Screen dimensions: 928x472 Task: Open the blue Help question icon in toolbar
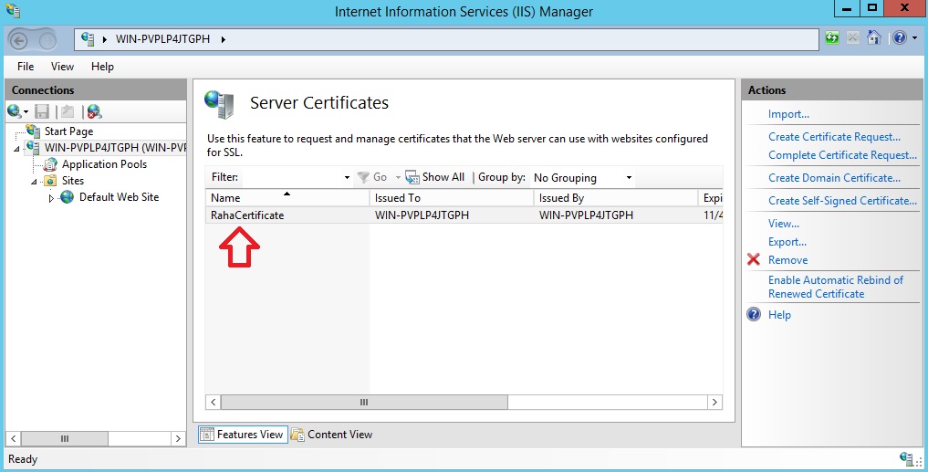point(900,38)
